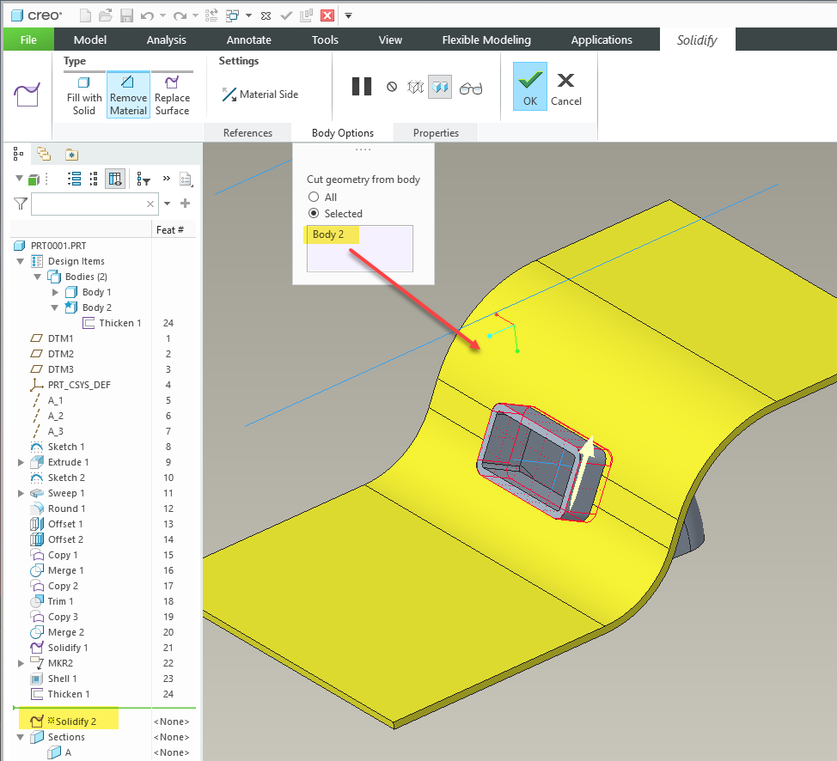
Task: Select the Selected radio button
Action: pos(313,213)
